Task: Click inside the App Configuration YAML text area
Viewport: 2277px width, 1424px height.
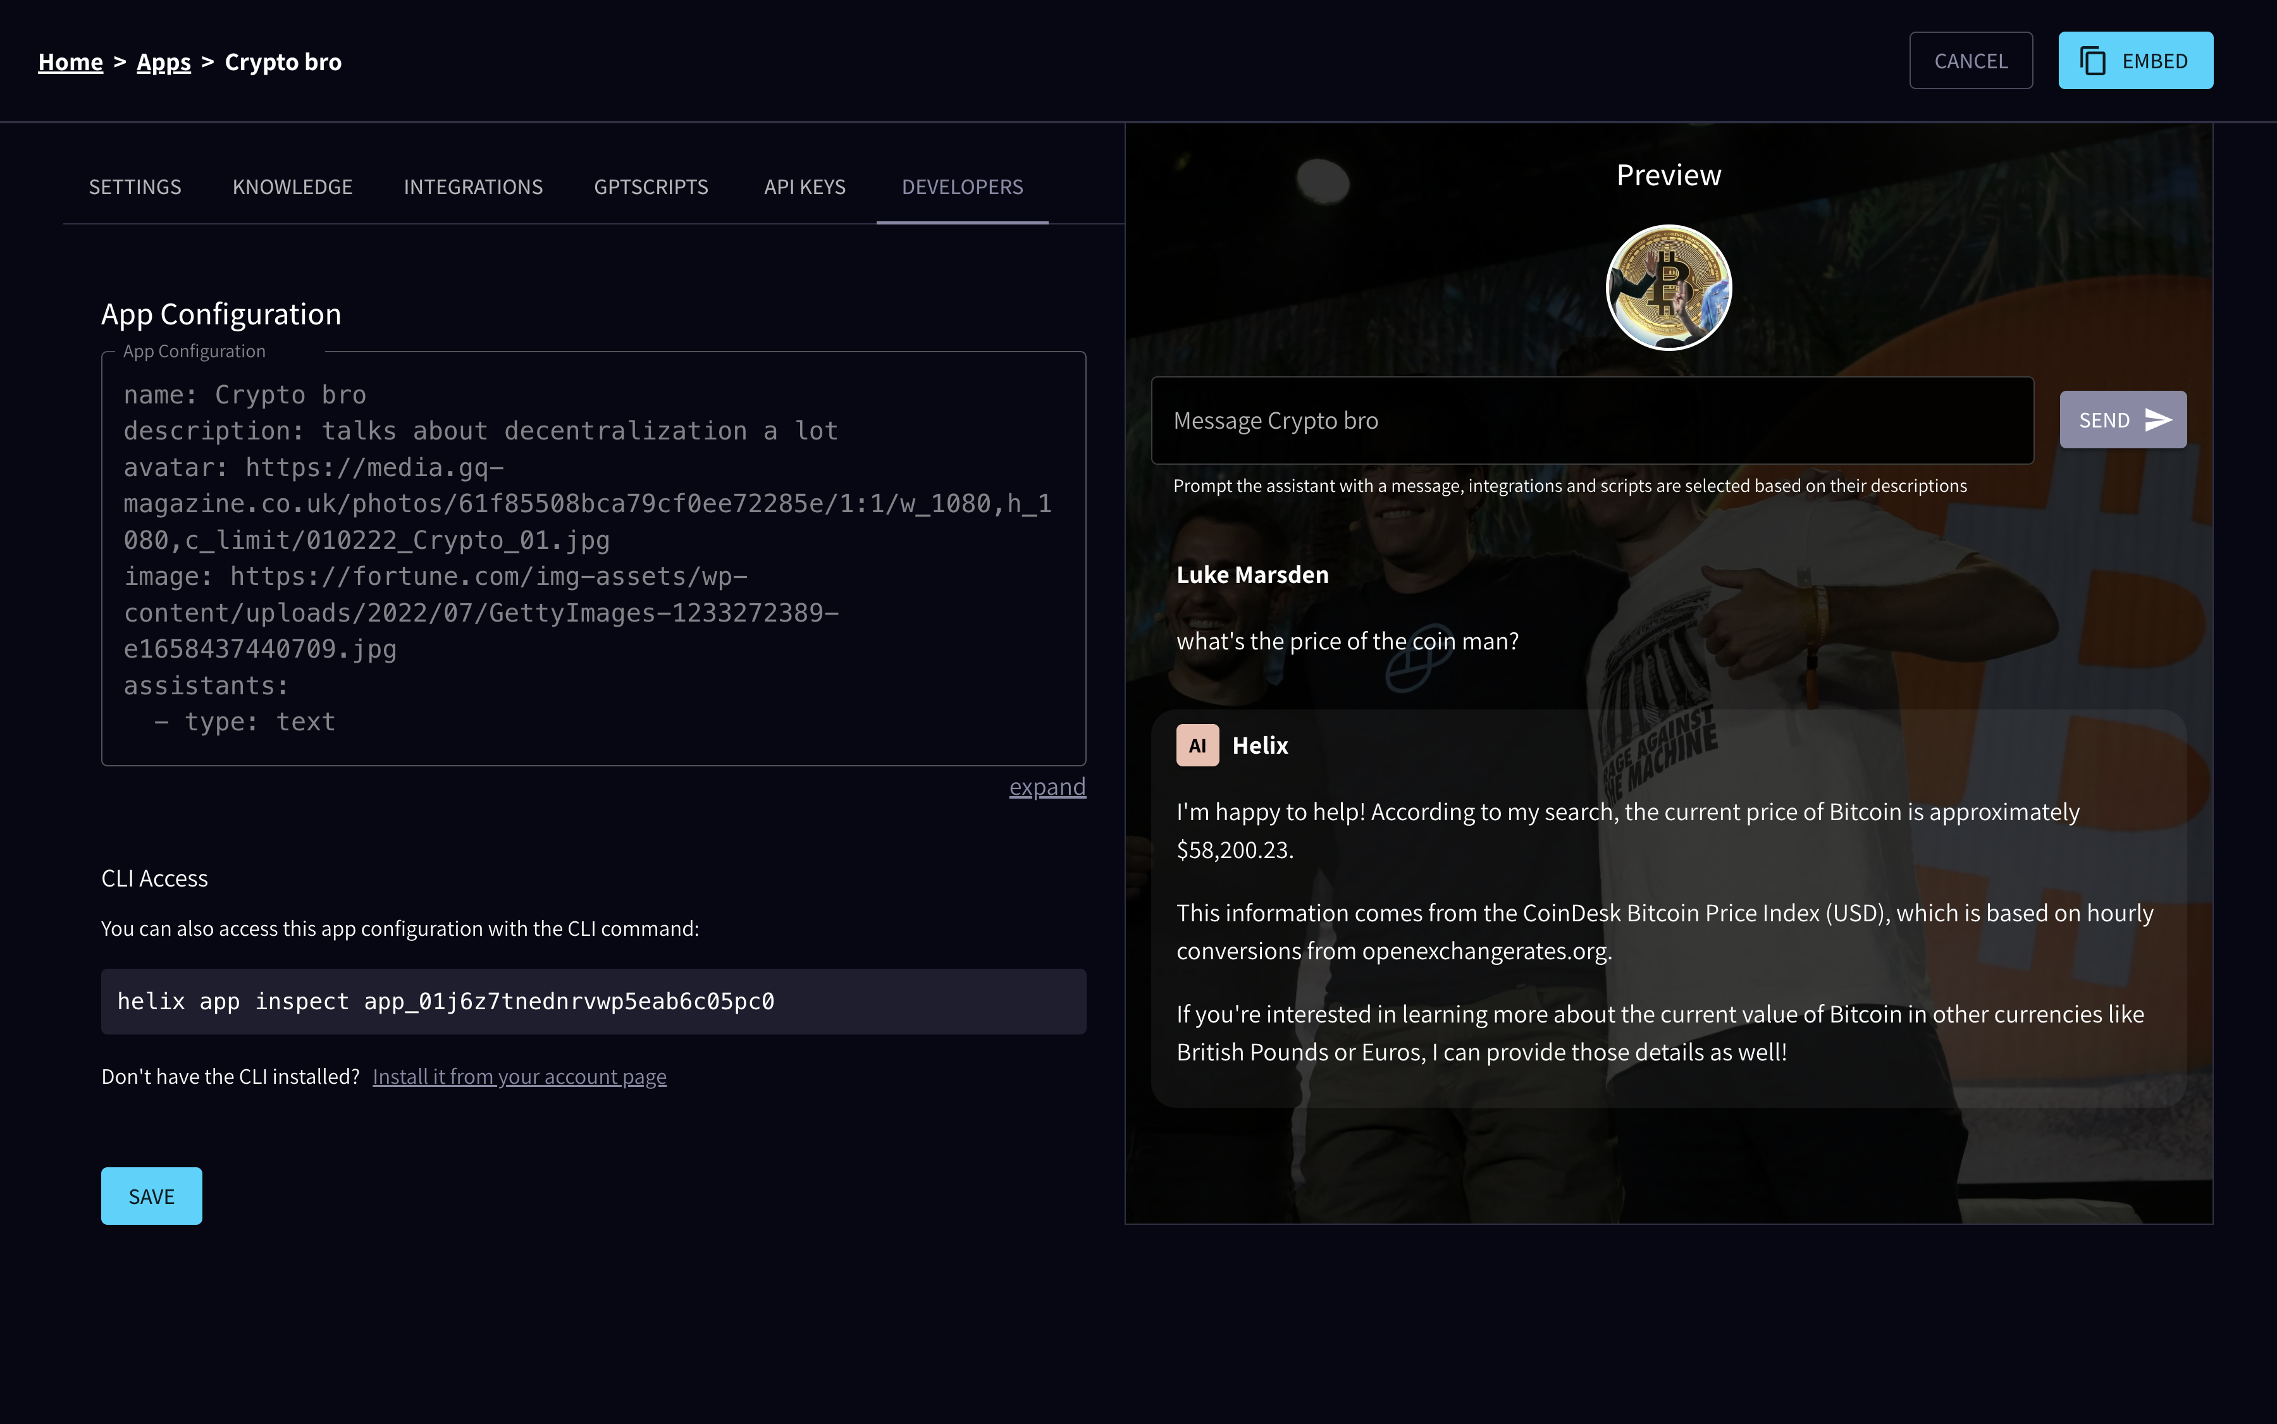Action: click(593, 558)
